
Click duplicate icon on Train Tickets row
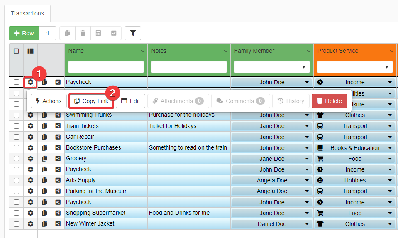(x=44, y=126)
